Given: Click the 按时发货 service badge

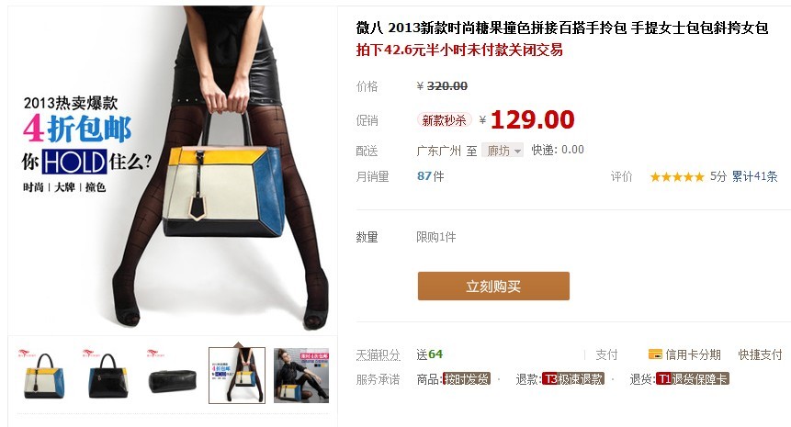Looking at the screenshot, I should coord(467,379).
